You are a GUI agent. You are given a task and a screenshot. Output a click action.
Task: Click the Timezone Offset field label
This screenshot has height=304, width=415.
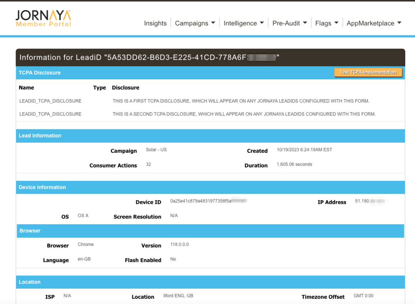323,297
